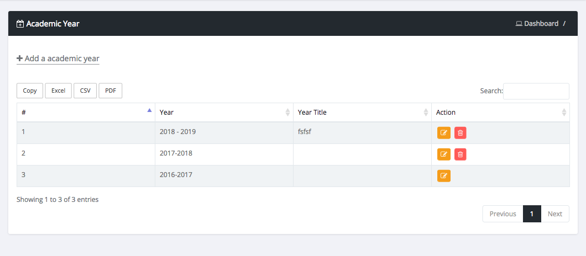Click the calendar icon beside Academic Year
This screenshot has height=256, width=586.
coord(20,24)
